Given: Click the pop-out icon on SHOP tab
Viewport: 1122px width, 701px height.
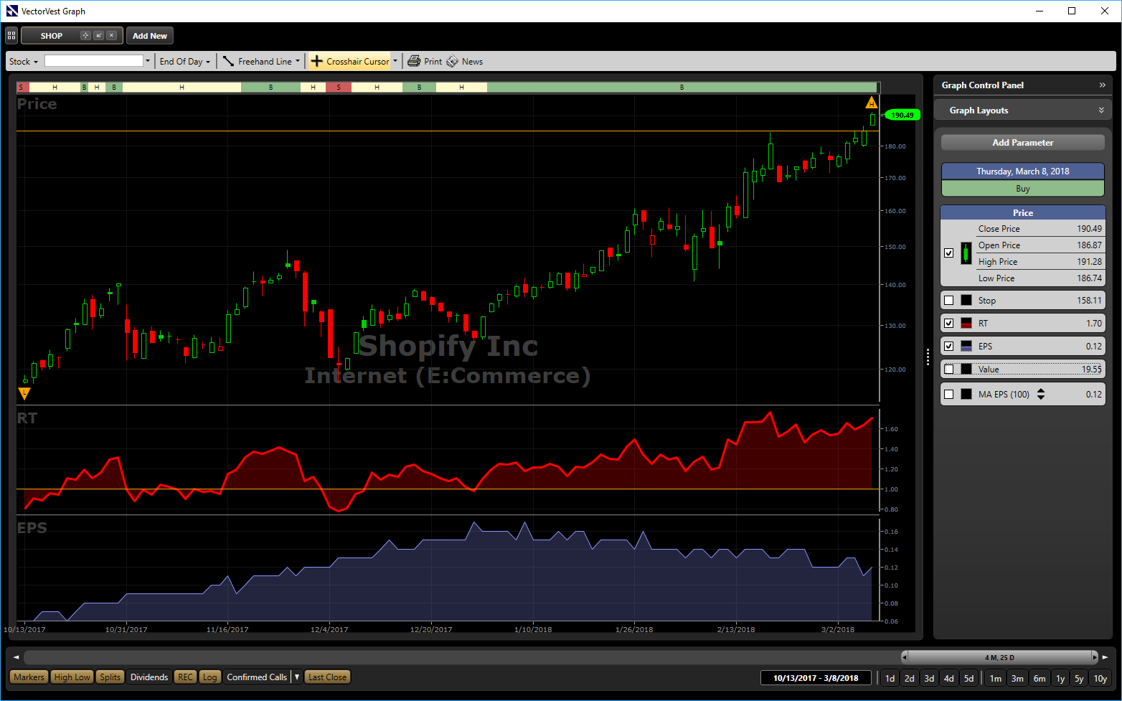Looking at the screenshot, I should click(x=99, y=36).
